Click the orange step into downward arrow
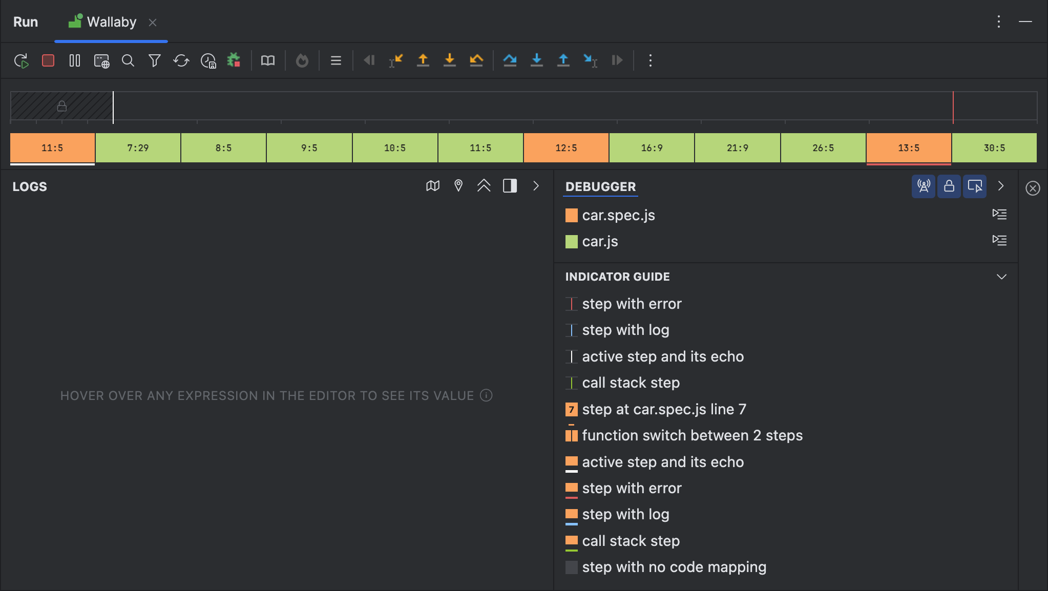Screen dimensions: 1048x591 [450, 60]
